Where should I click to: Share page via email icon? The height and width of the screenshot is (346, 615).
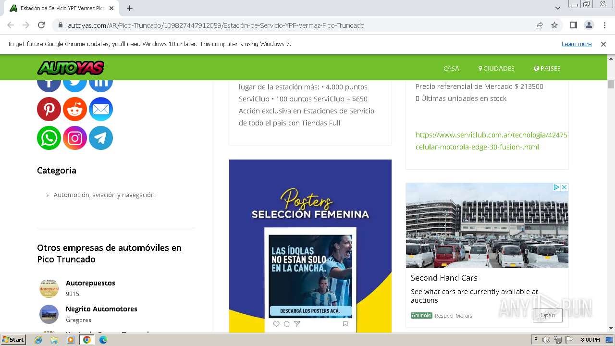point(101,109)
